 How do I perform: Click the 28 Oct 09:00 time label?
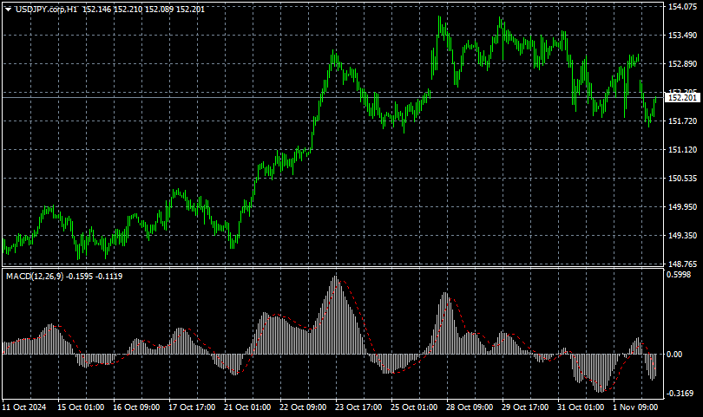[x=470, y=407]
